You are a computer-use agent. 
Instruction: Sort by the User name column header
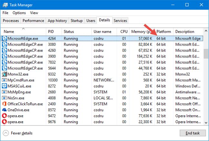coord(104,32)
